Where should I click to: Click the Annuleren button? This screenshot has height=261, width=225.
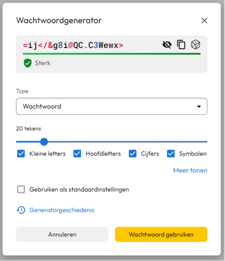coord(63,234)
